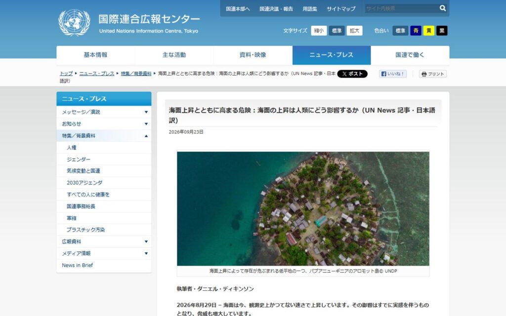Click the photo caption mentioning UNDP
506x316 pixels.
tap(303, 271)
